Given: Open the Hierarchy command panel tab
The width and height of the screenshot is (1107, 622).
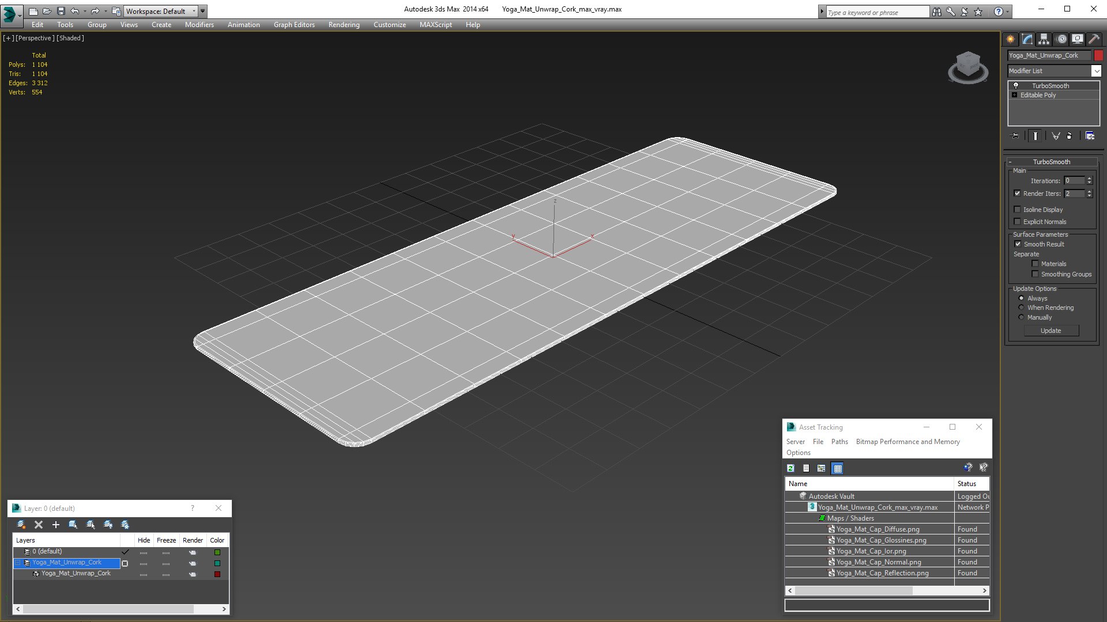Looking at the screenshot, I should pos(1044,39).
